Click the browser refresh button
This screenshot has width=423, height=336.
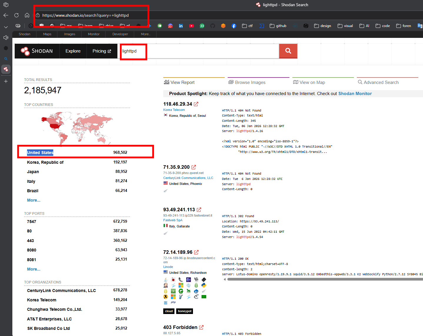click(x=16, y=15)
